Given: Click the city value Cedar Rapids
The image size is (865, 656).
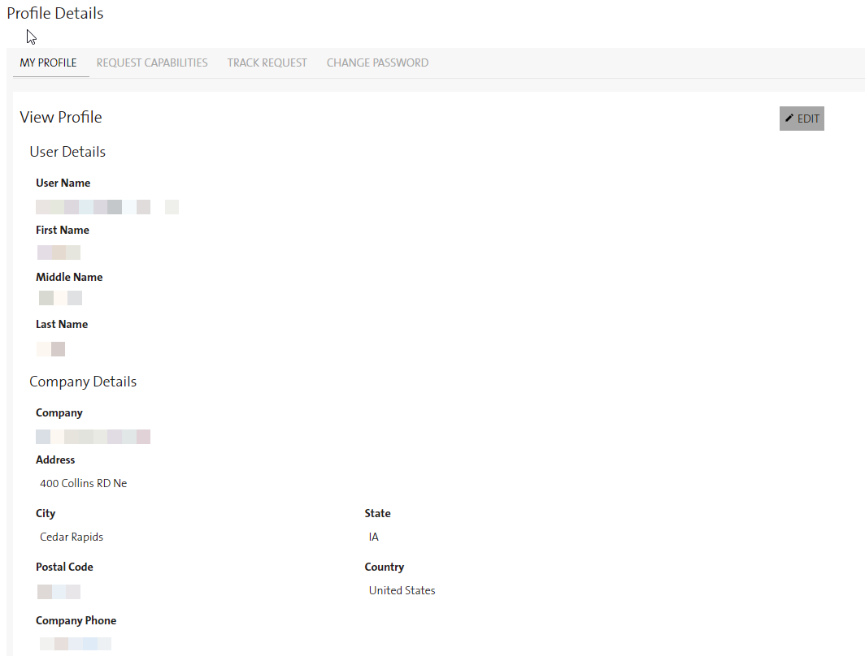Looking at the screenshot, I should (x=72, y=537).
